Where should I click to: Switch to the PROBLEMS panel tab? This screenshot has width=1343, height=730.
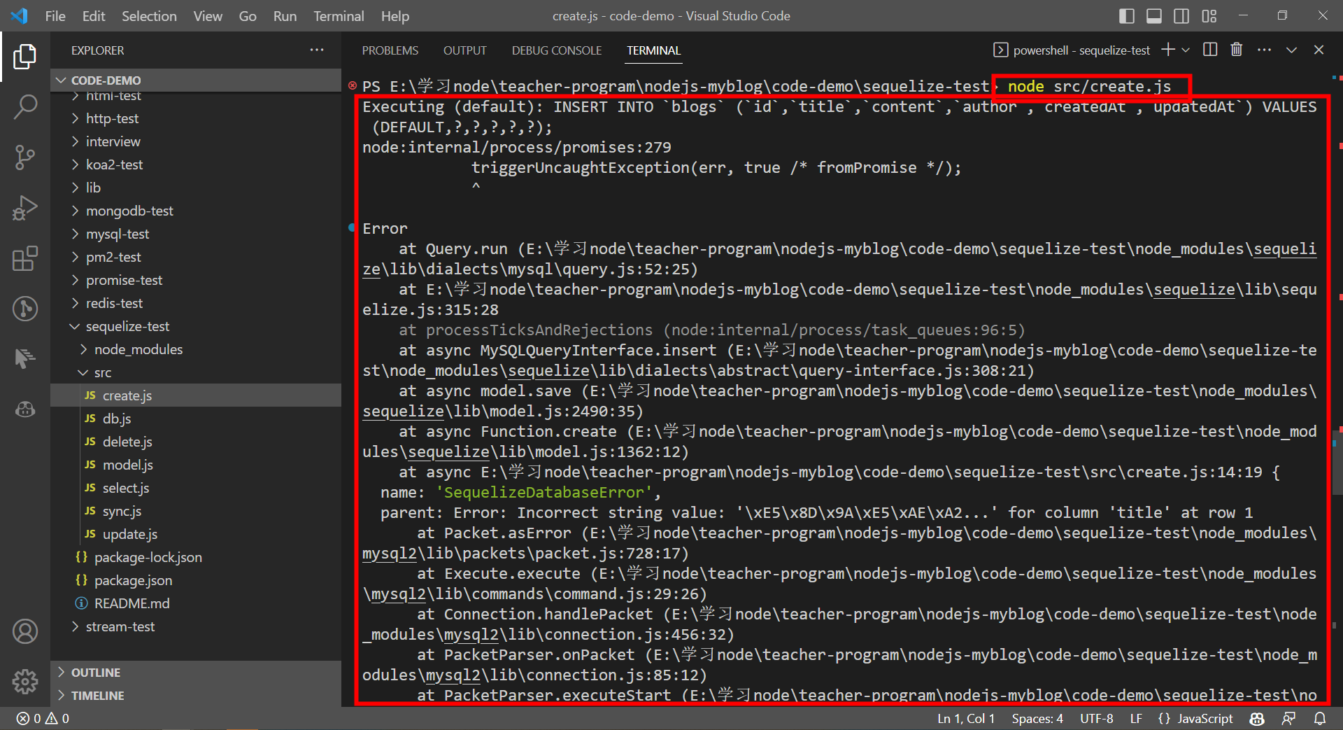[x=390, y=50]
